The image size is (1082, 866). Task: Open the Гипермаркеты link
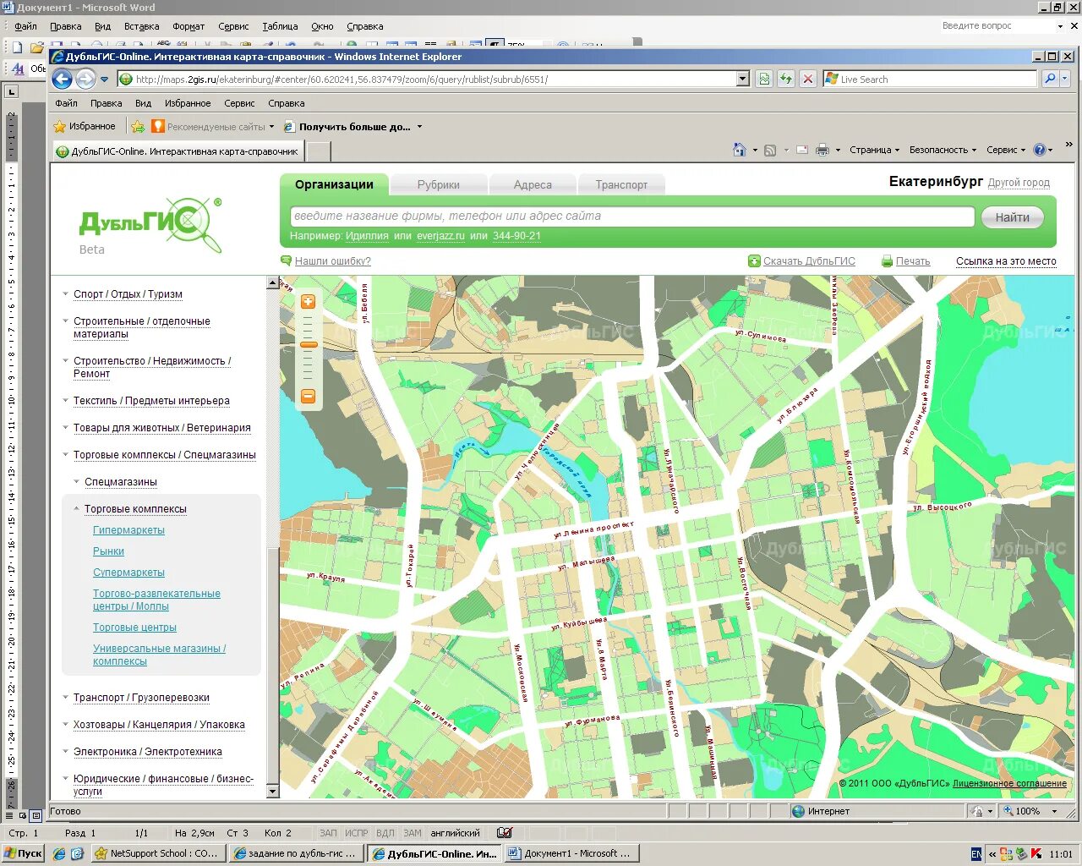[x=128, y=530]
